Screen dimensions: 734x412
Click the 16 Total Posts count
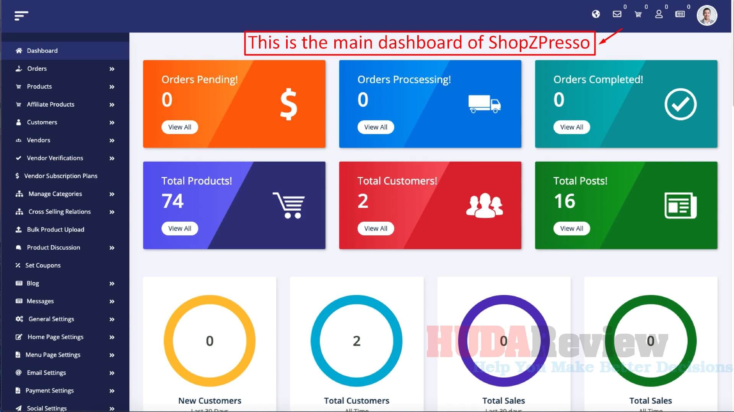[x=564, y=201]
